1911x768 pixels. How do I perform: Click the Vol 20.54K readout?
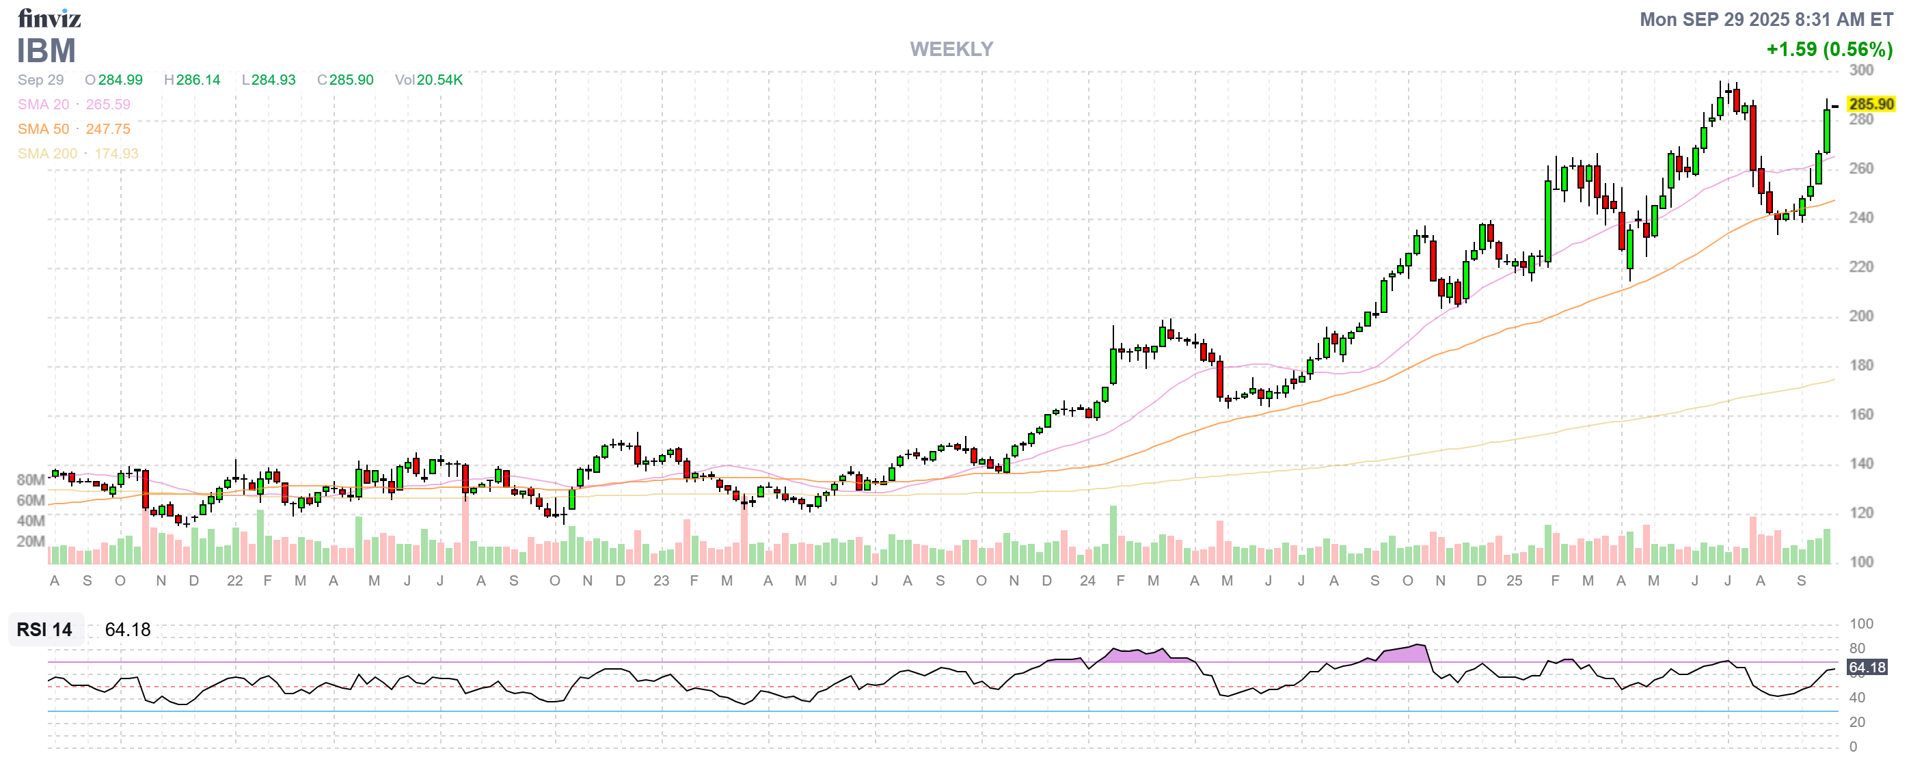[x=429, y=80]
